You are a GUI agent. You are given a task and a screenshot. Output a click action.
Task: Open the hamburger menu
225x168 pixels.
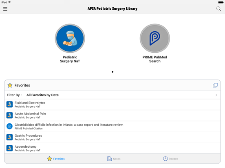5,9
